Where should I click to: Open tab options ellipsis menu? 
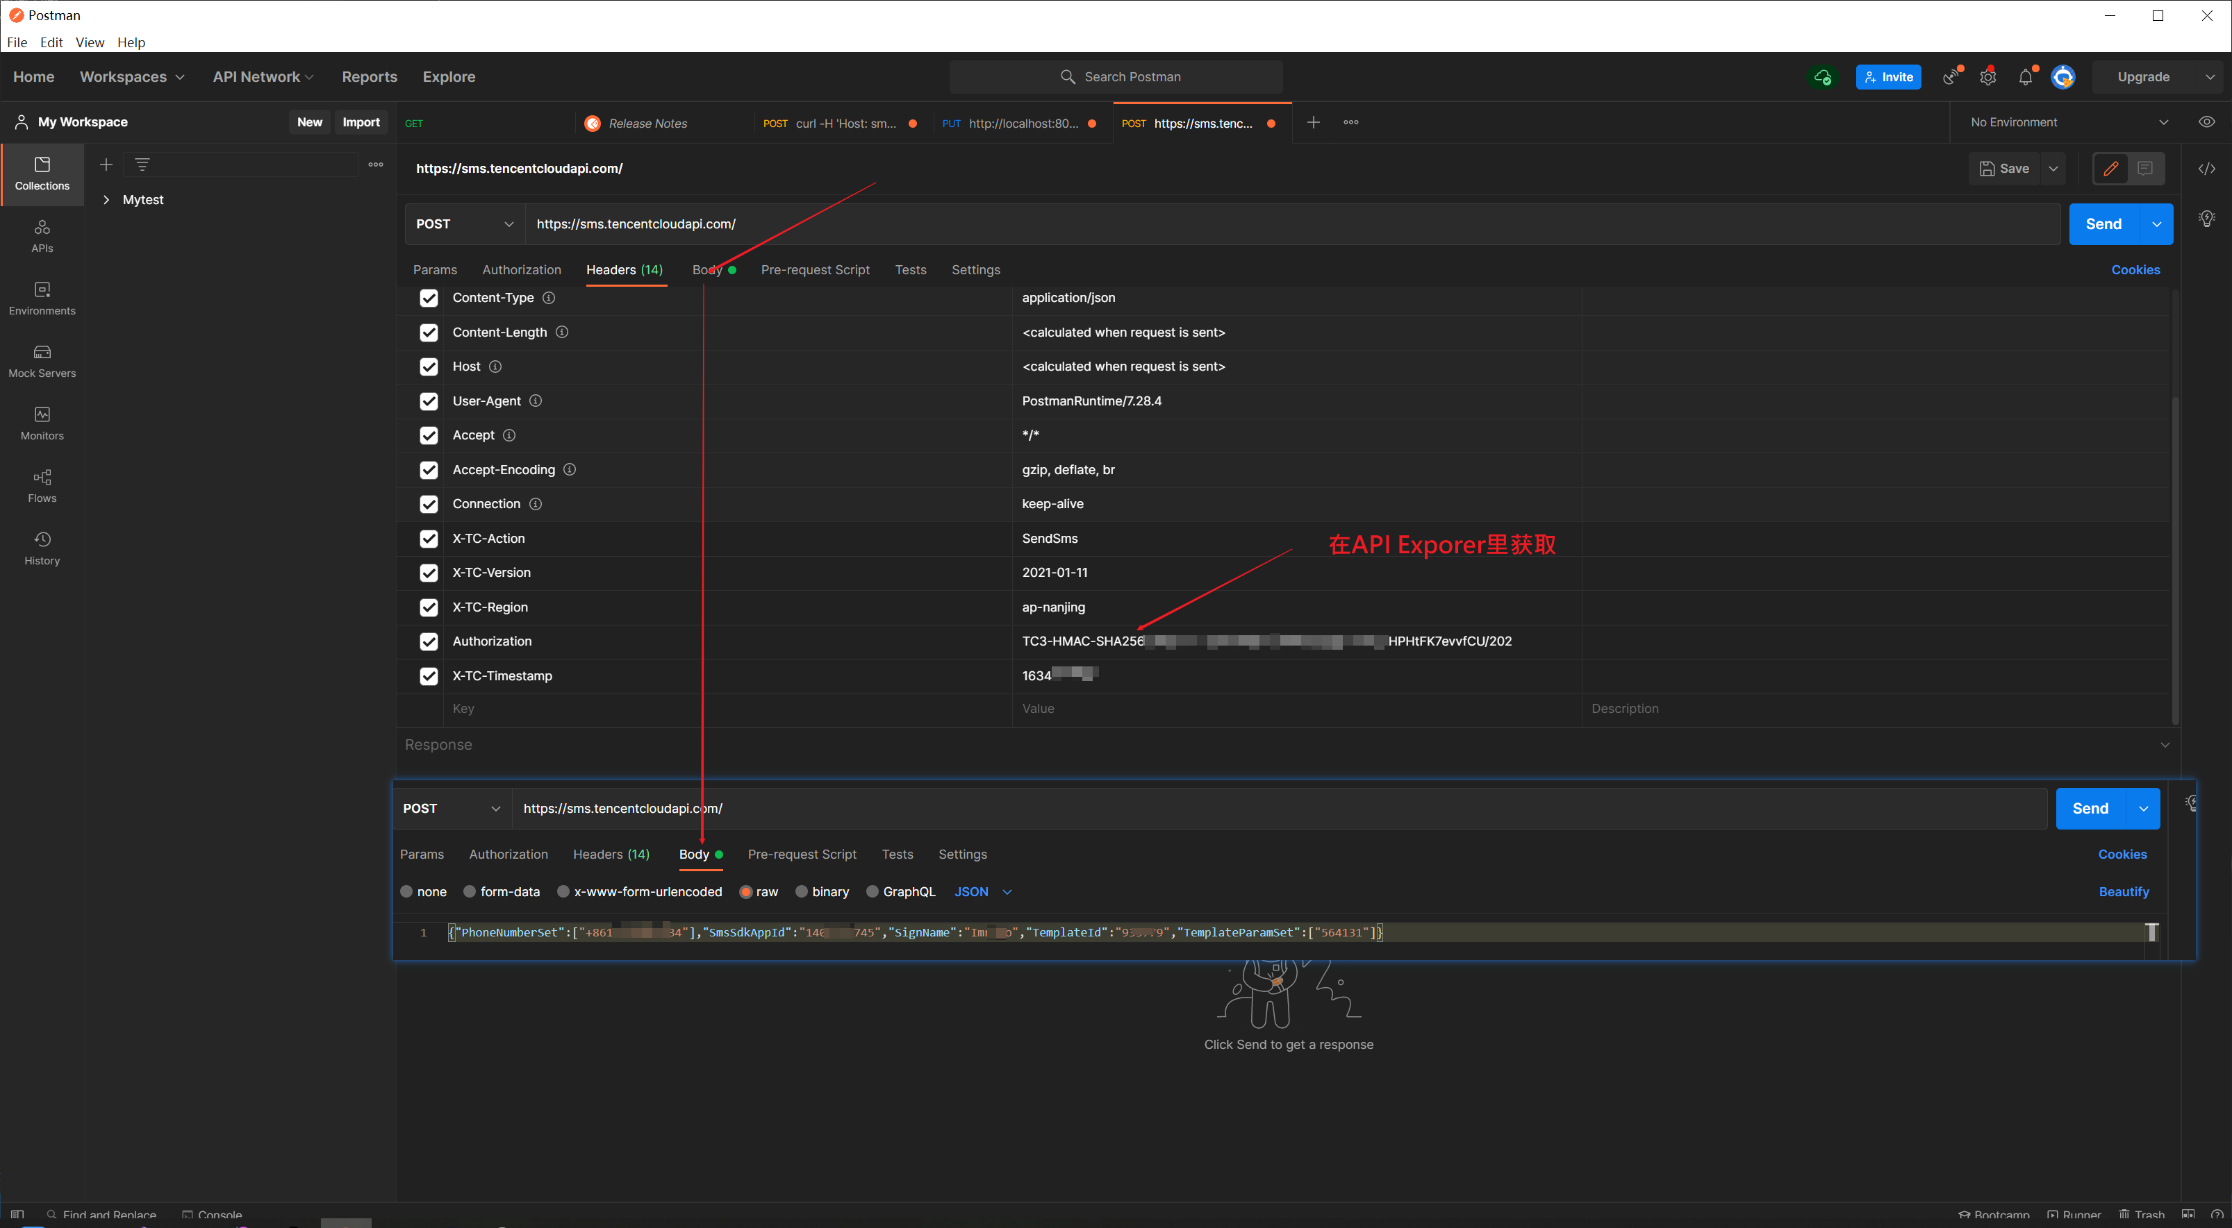pyautogui.click(x=1350, y=122)
